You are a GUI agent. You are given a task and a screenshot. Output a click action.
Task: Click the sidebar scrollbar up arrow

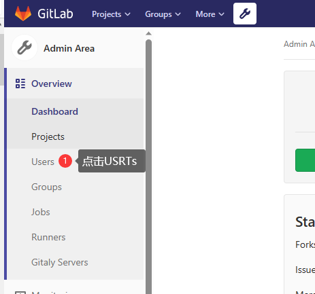tap(148, 33)
